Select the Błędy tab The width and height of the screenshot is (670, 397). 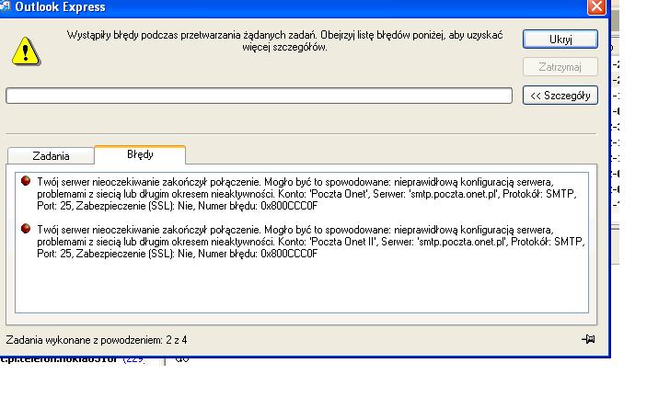[140, 154]
